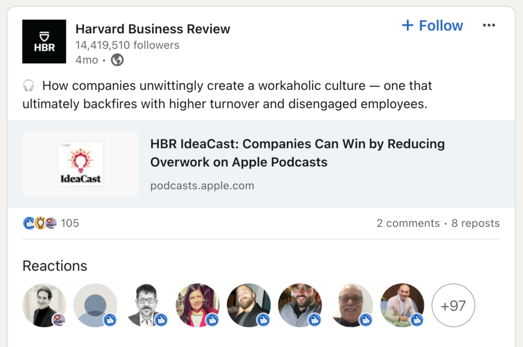
Task: Click the 4mo post timestamp
Action: (x=87, y=60)
